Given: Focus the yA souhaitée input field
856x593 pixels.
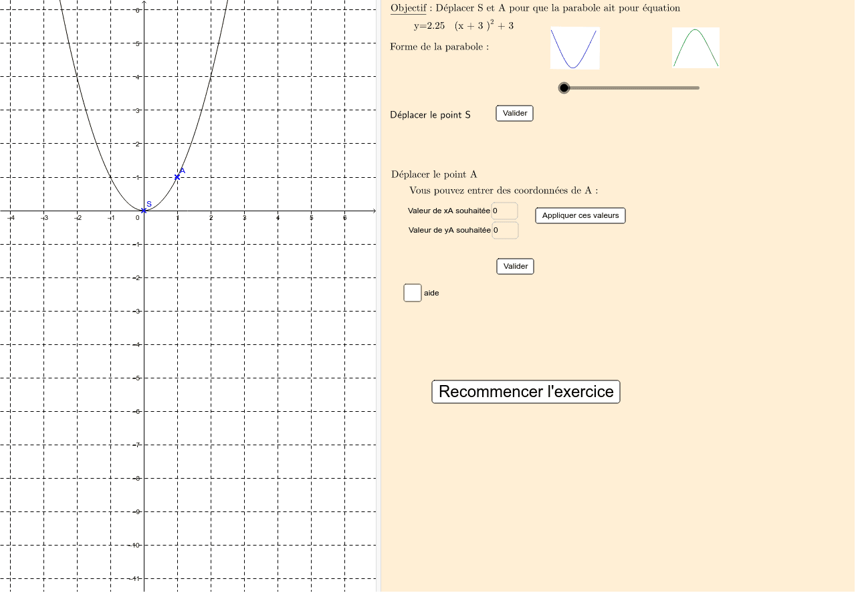Looking at the screenshot, I should [x=505, y=231].
